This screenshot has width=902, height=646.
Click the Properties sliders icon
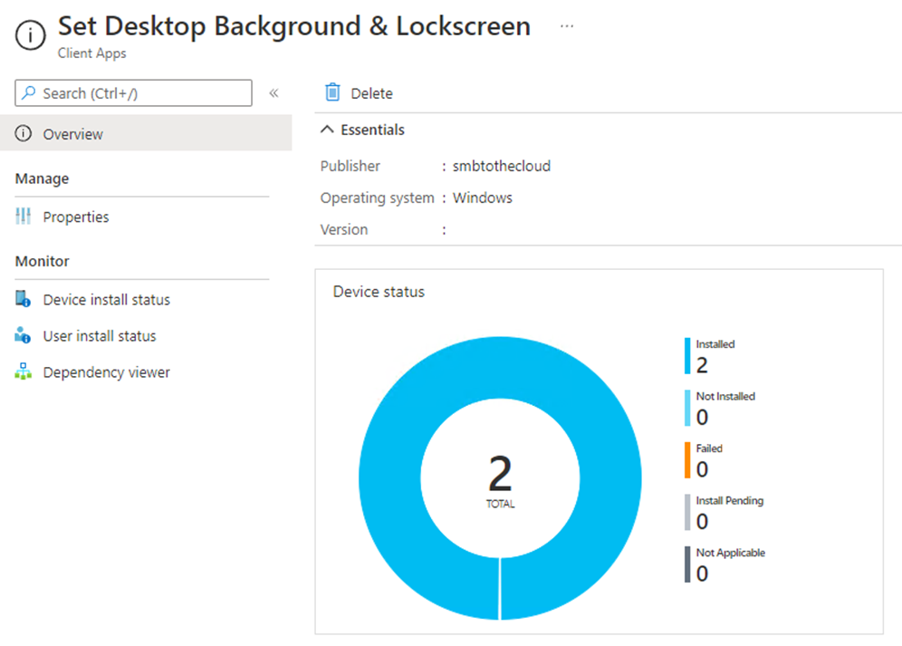(24, 217)
